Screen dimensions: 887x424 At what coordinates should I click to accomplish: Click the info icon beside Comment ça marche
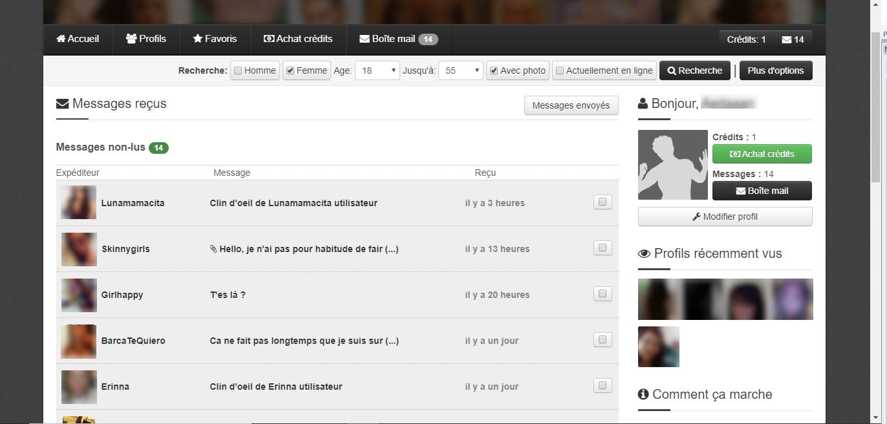coord(643,394)
